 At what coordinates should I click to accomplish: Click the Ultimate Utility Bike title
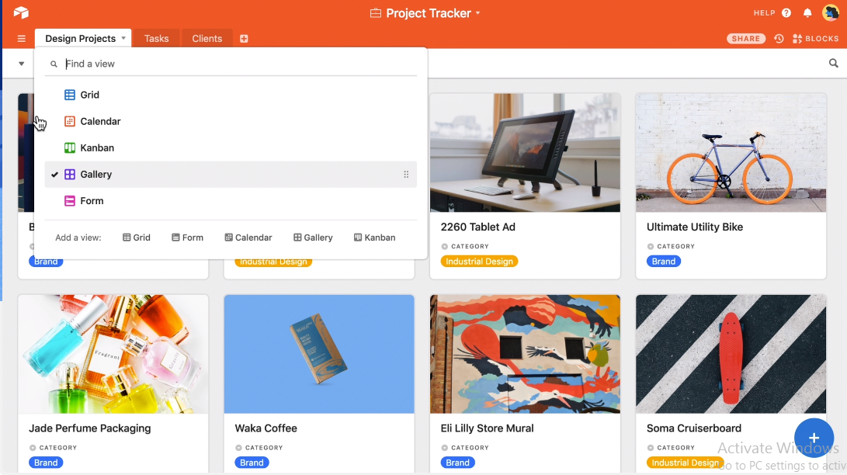tap(695, 227)
